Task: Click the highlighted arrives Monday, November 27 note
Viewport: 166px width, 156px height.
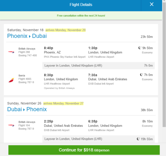Action: pyautogui.click(x=63, y=103)
